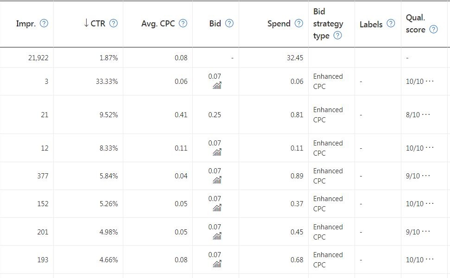Click the help icon beside CTR header

click(x=113, y=24)
